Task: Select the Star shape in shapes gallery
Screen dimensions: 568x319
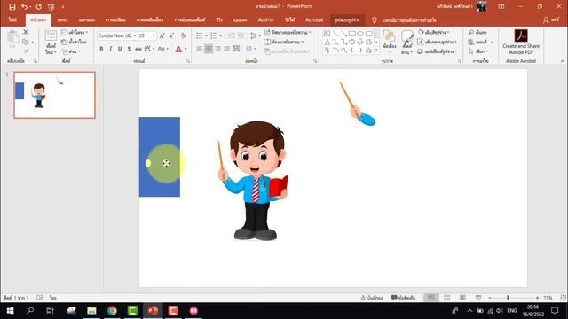Action: tap(369, 51)
